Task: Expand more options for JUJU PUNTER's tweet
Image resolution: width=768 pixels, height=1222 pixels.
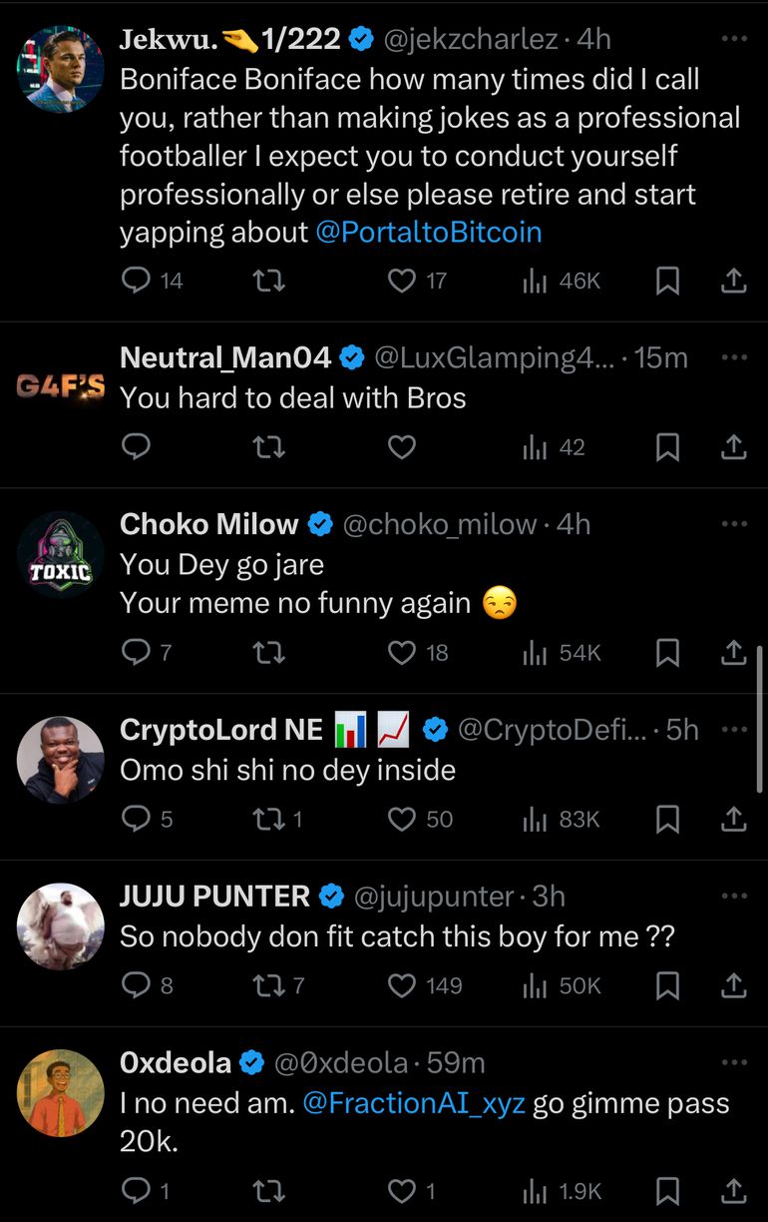Action: click(x=733, y=896)
